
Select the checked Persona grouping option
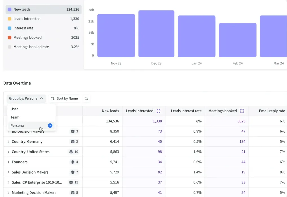point(31,126)
